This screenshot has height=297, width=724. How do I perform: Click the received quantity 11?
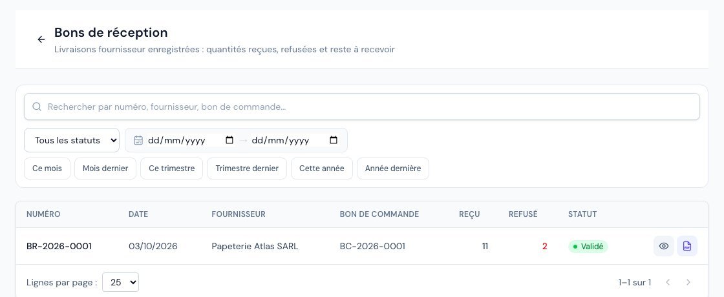[x=485, y=246]
